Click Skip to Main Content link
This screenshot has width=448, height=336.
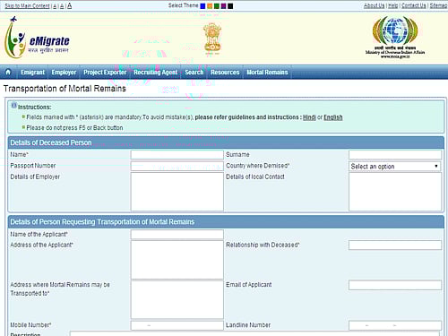point(27,6)
